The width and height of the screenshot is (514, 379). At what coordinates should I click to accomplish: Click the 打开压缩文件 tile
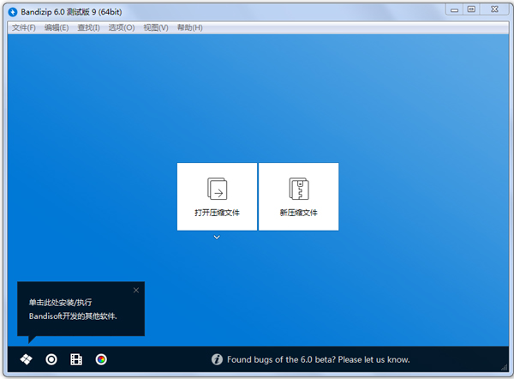(217, 196)
